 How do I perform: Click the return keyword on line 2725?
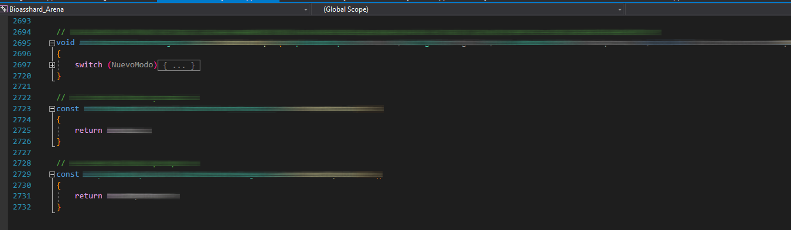(88, 131)
